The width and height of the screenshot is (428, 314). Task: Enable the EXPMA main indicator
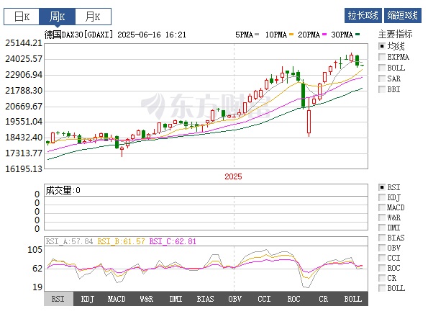381,57
